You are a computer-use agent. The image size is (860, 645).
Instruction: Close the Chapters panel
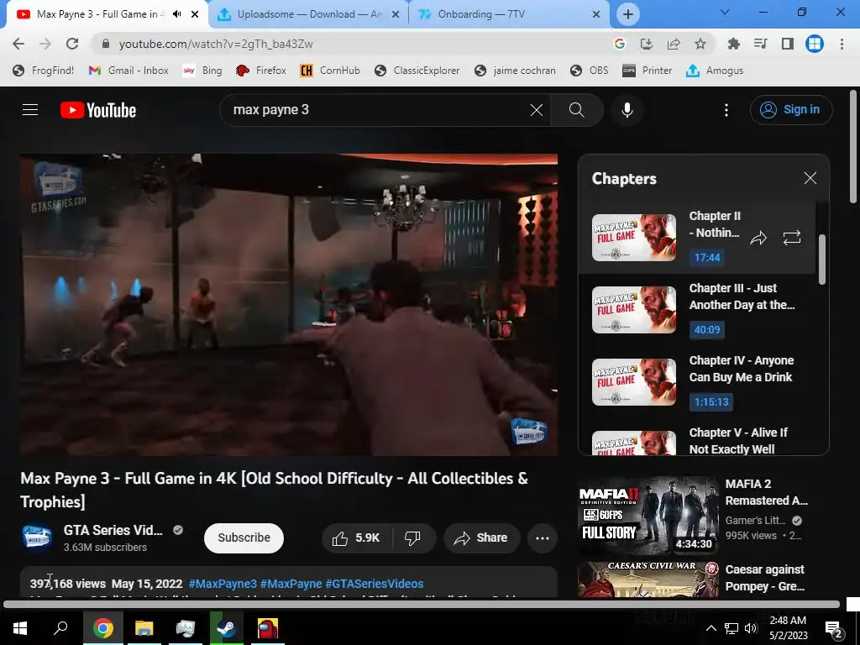(810, 178)
